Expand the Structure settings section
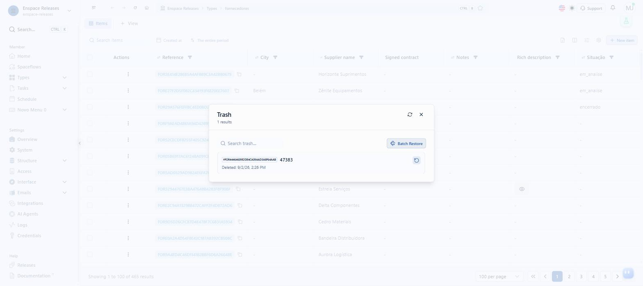 click(64, 161)
